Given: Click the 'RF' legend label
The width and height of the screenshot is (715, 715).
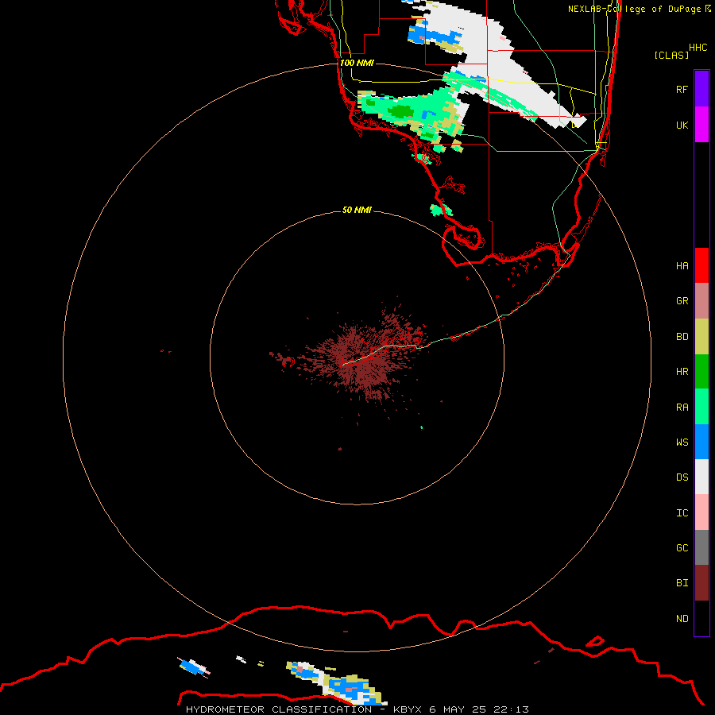Looking at the screenshot, I should point(682,89).
